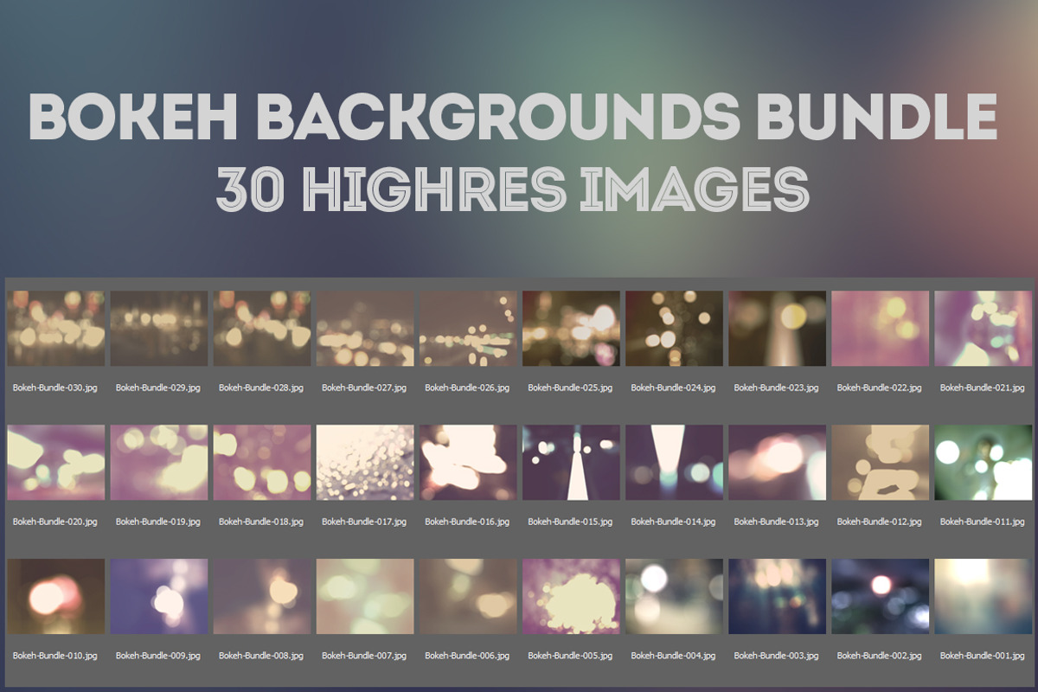Click the file name text Bokeh-Bundle-003.jpg

777,657
